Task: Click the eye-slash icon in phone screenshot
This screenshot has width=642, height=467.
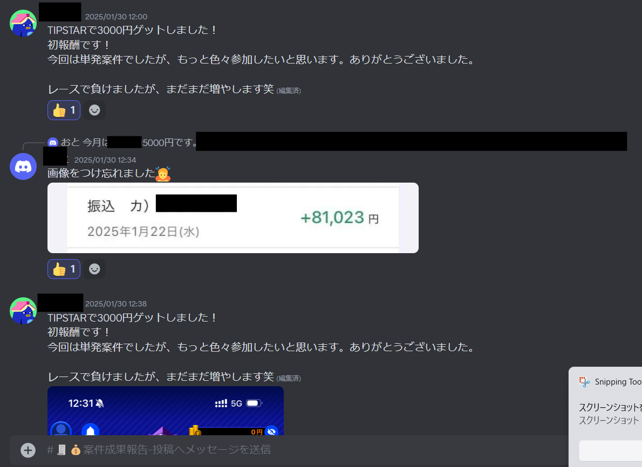Action: pyautogui.click(x=271, y=431)
